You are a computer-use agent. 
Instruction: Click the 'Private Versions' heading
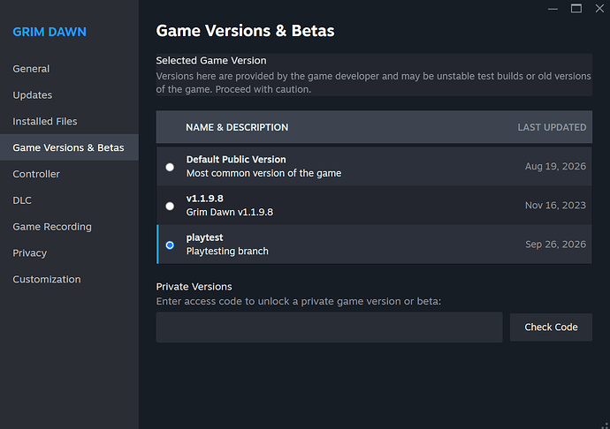pos(194,287)
